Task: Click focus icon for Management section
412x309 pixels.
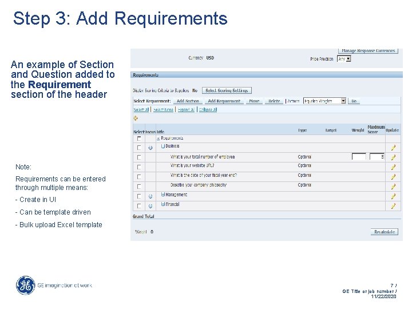Action: (x=150, y=196)
